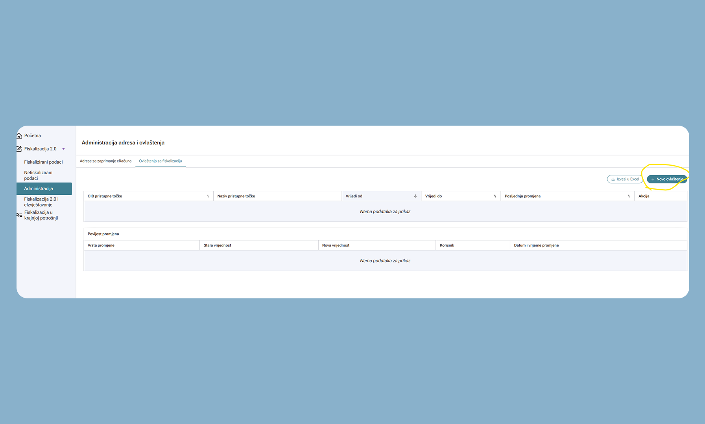Click the Naziv pristupne točke column header
This screenshot has height=424, width=705.
click(236, 196)
